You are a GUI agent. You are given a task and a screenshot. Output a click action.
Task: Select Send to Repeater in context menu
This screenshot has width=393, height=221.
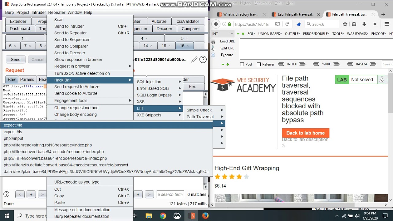pyautogui.click(x=90, y=33)
